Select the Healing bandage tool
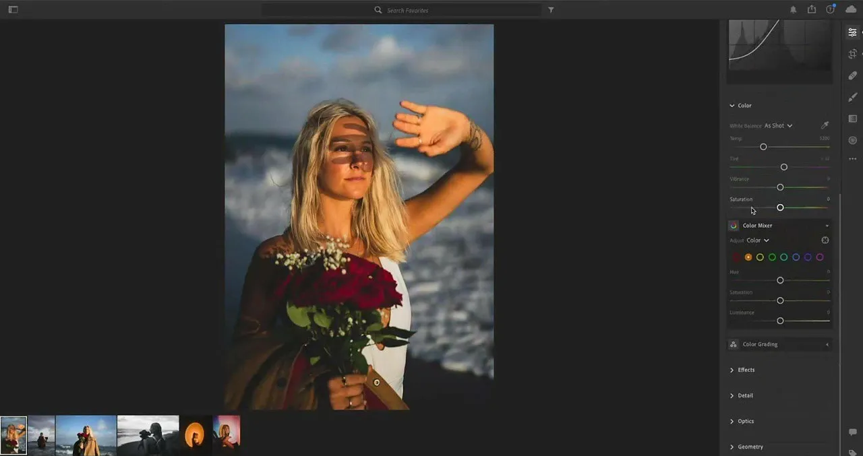This screenshot has width=863, height=456. 852,75
